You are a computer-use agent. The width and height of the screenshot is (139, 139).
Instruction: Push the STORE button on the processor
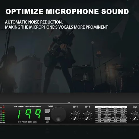pyautogui.click(x=47, y=110)
